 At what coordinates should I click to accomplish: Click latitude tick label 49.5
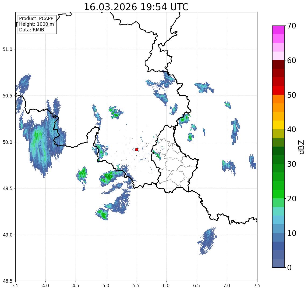(8, 188)
